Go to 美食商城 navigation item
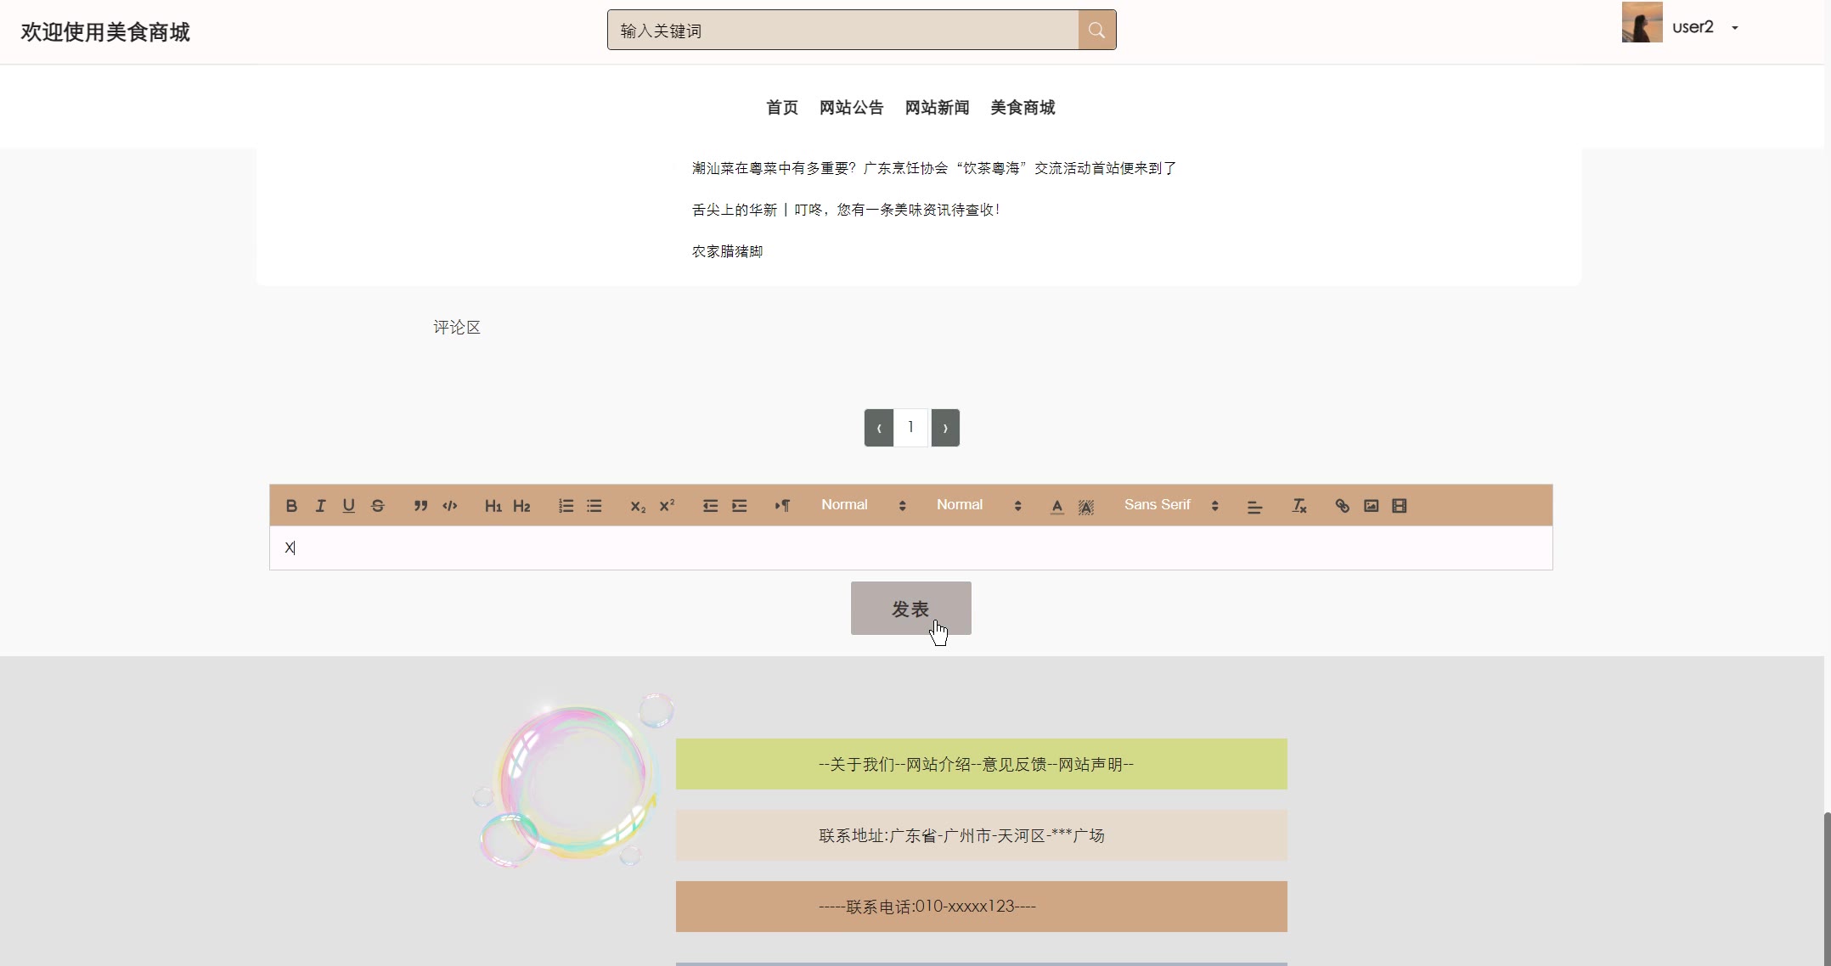 1023,108
